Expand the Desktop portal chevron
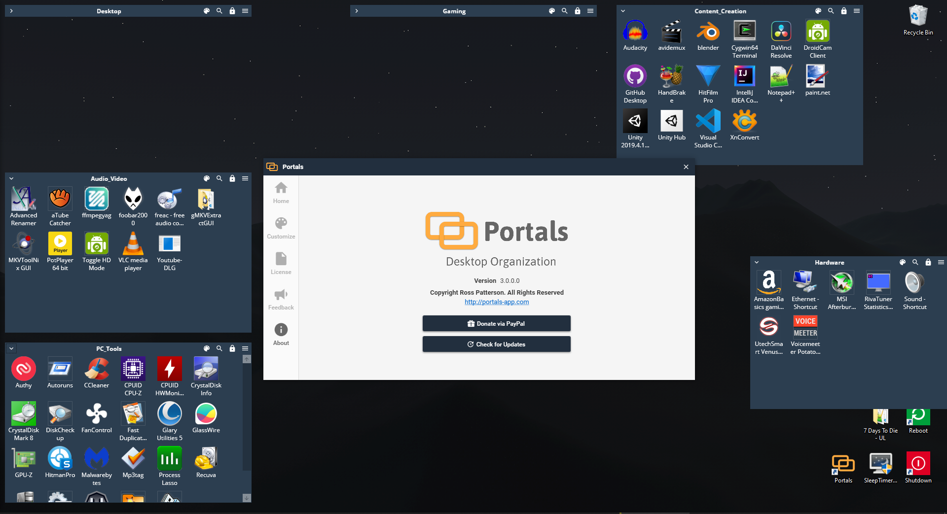 tap(11, 11)
